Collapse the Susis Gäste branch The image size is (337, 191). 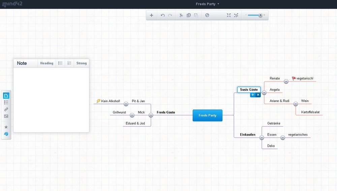[x=264, y=92]
